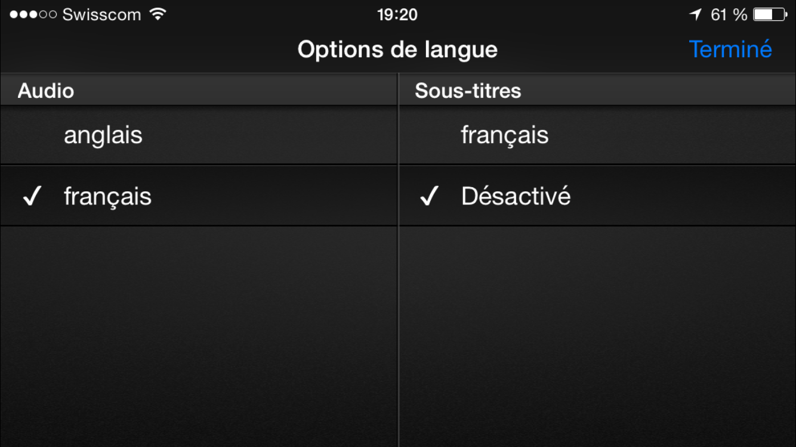Image resolution: width=796 pixels, height=447 pixels.
Task: Tap the Options de langue title
Action: (x=397, y=49)
